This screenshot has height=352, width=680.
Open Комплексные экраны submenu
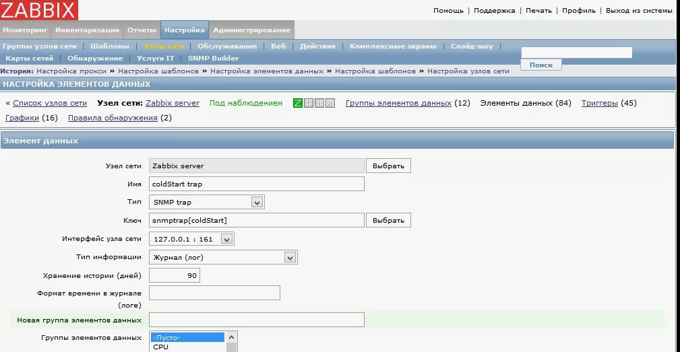[393, 46]
